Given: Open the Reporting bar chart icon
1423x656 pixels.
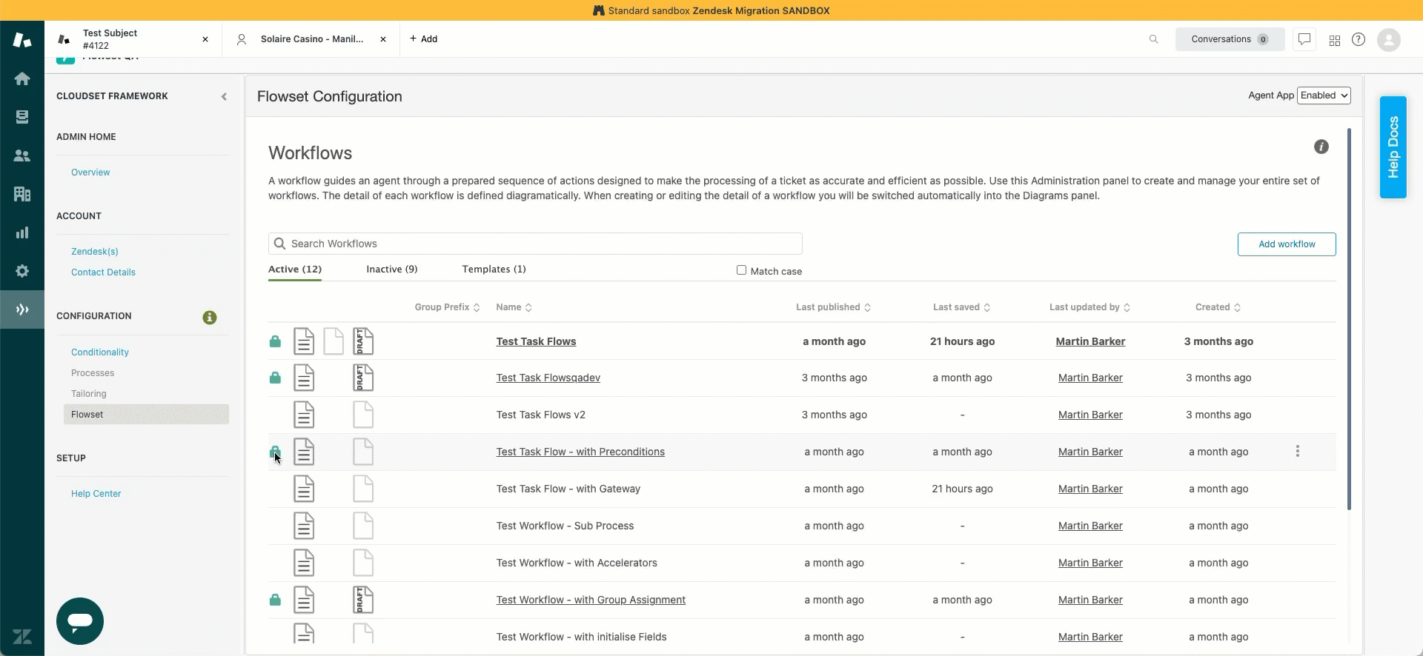Looking at the screenshot, I should point(22,232).
